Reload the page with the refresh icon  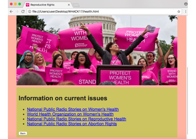[23, 12]
